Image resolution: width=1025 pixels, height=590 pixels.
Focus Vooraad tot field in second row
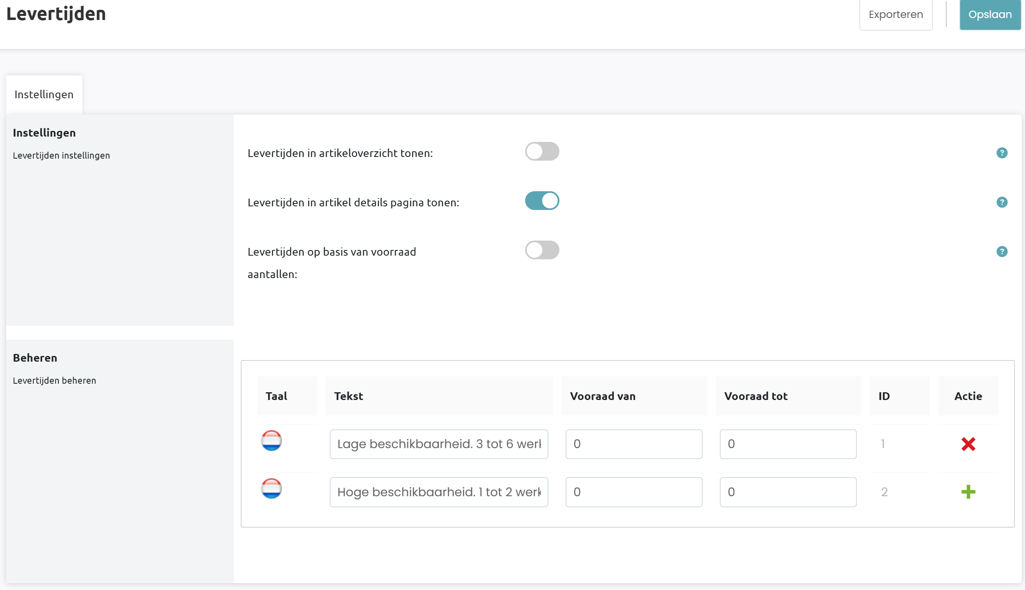788,492
